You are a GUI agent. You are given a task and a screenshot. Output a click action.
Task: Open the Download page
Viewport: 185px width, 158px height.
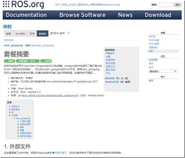coord(158,15)
